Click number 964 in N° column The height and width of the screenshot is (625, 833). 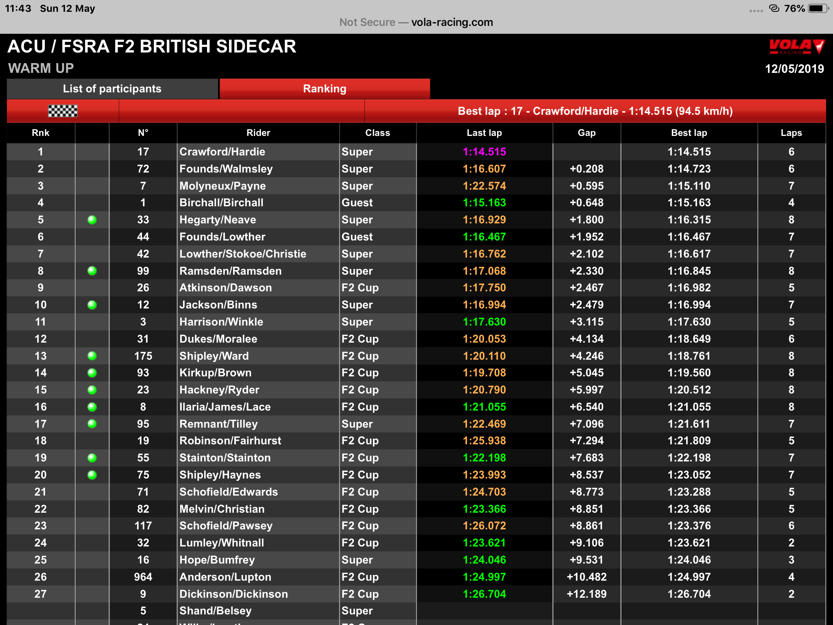coord(143,577)
